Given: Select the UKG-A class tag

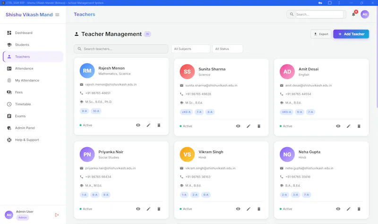Looking at the screenshot, I should 286,112.
